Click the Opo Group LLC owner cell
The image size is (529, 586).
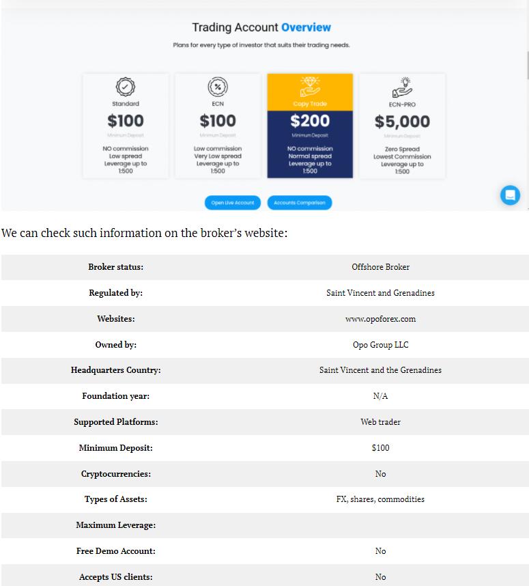point(380,345)
